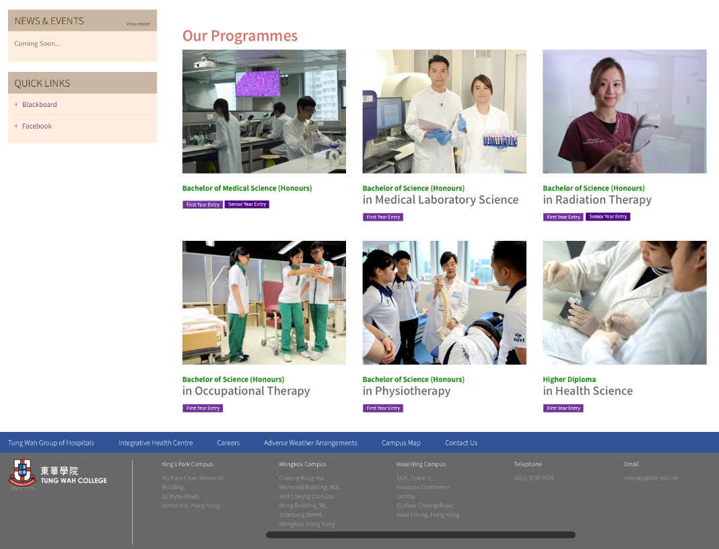This screenshot has width=719, height=549.
Task: Open Careers in the footer menu
Action: (228, 443)
